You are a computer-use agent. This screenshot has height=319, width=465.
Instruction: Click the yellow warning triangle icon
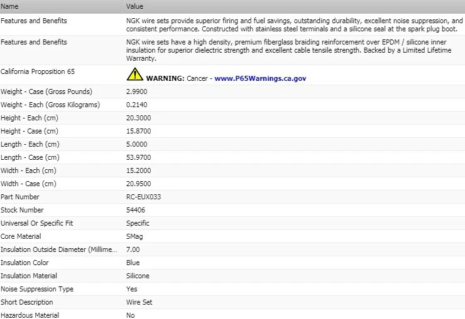135,74
